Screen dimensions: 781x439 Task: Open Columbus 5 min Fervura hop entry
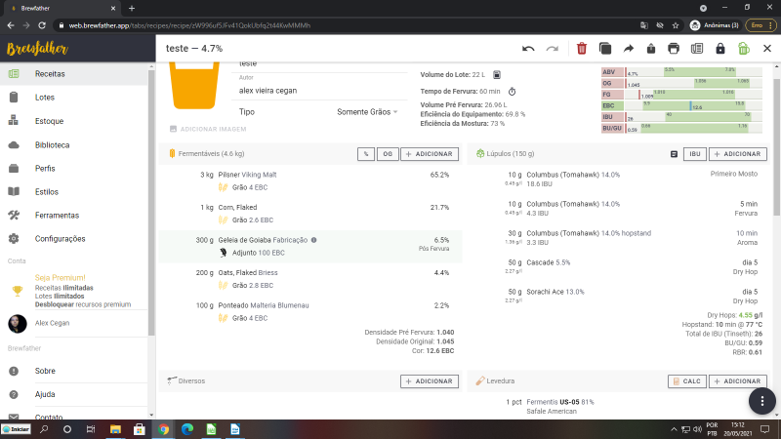617,209
